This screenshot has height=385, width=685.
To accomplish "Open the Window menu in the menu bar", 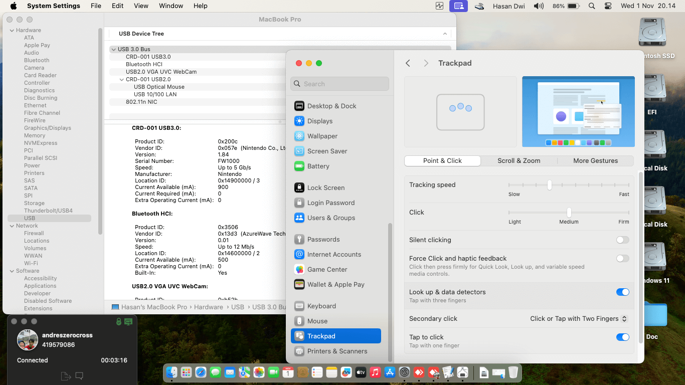I will pos(171,6).
